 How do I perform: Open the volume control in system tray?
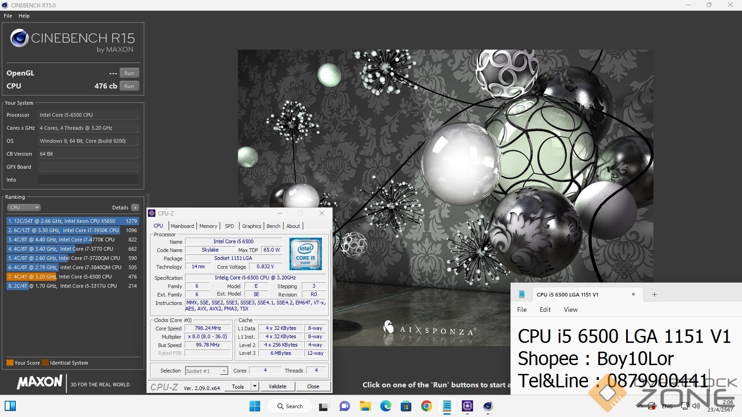click(696, 406)
